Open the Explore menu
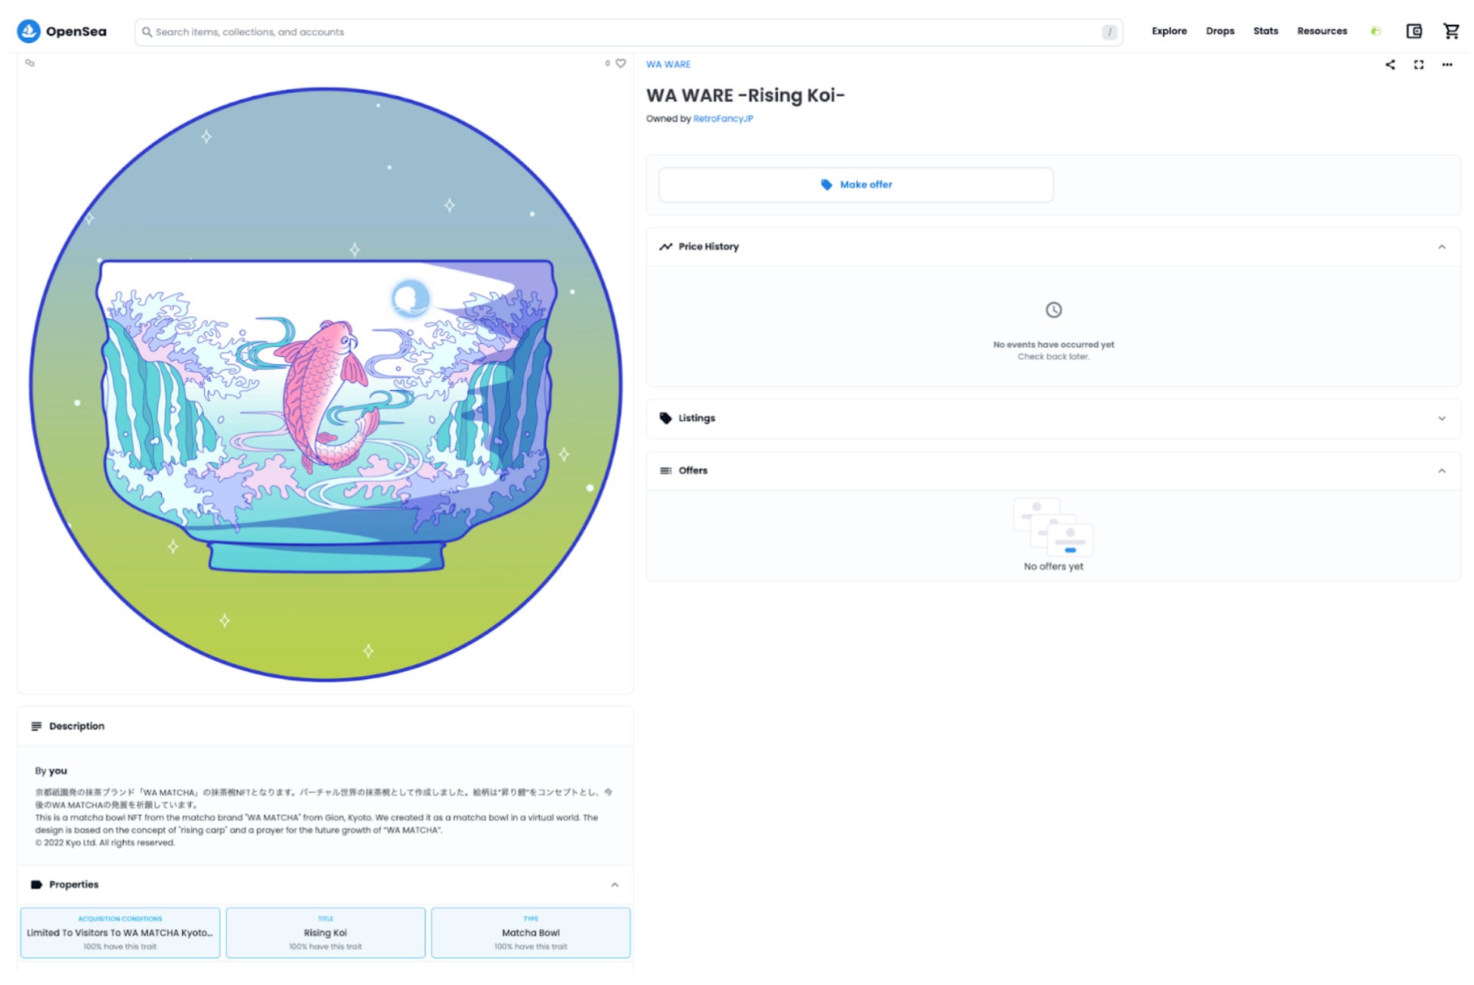Image resolution: width=1474 pixels, height=985 pixels. coord(1169,31)
